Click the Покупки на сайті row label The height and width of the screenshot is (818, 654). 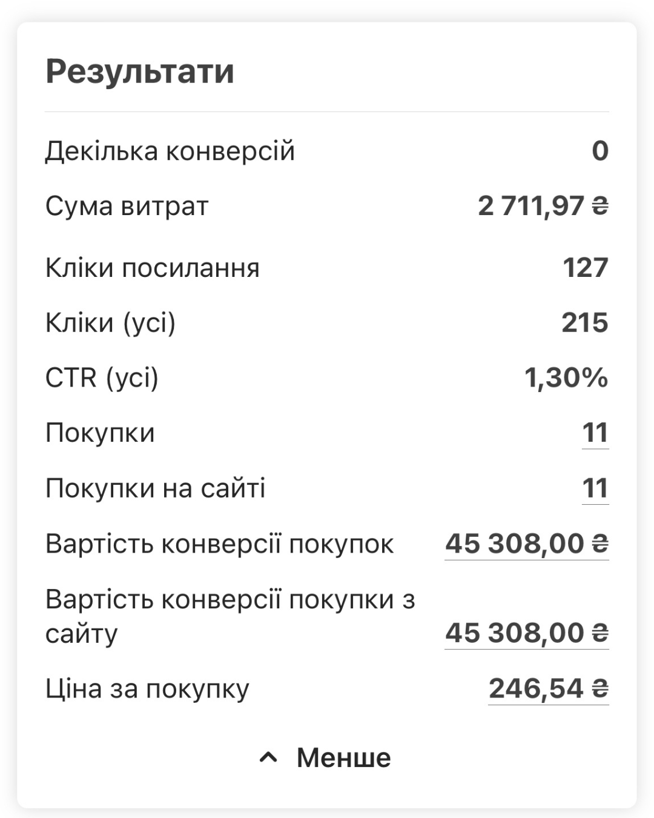point(156,488)
